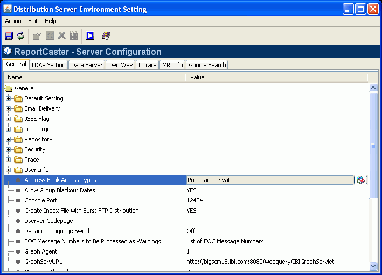Click YES value for Allow Group Blackout Dates
The image size is (382, 275).
[x=191, y=190]
